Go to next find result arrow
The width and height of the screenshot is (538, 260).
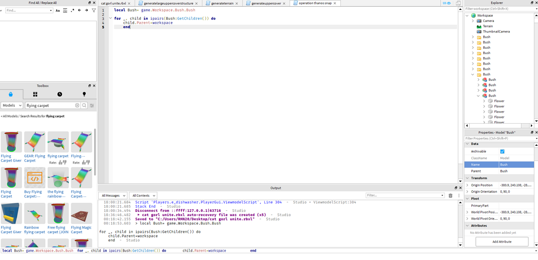(87, 10)
